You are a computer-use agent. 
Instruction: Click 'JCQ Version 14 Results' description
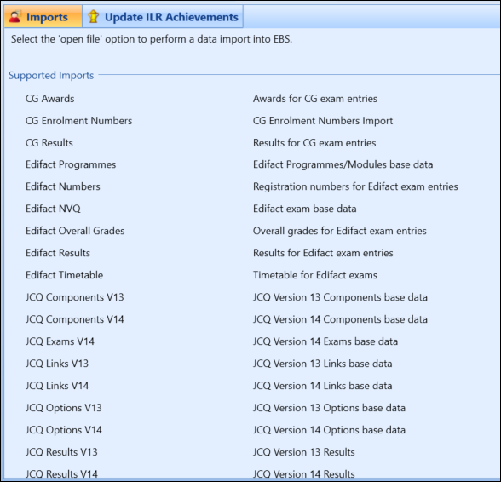304,474
